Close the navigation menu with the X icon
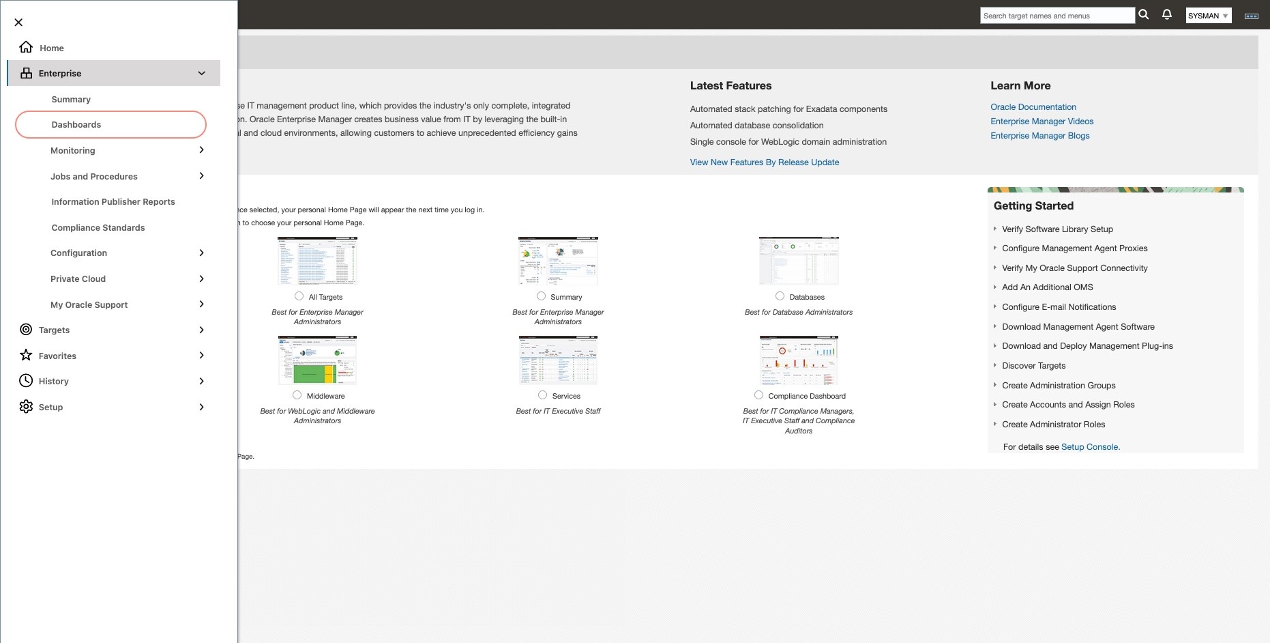The width and height of the screenshot is (1270, 643). pos(18,23)
